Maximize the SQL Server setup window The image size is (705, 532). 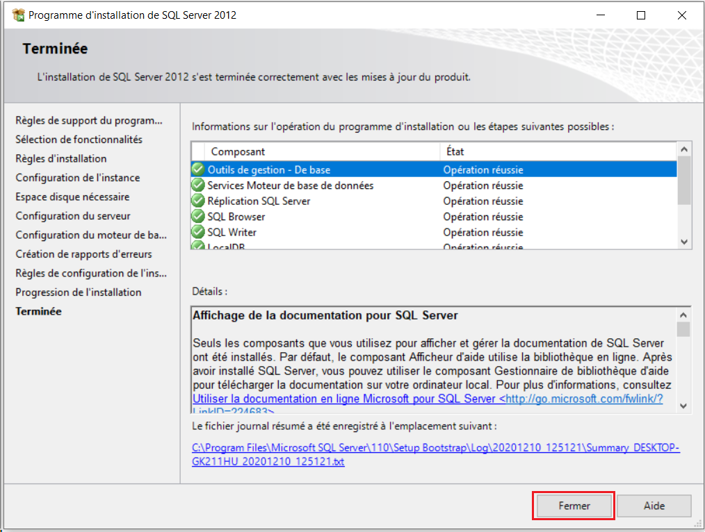pos(641,15)
